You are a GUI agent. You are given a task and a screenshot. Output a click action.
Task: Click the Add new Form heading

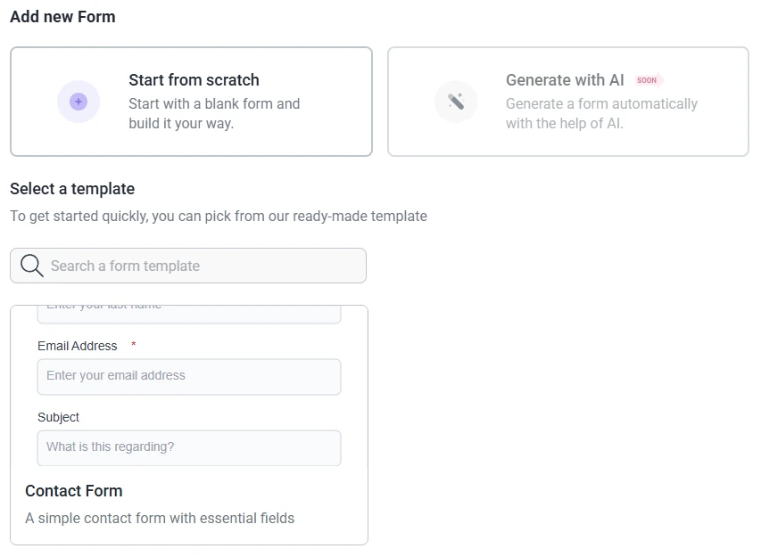click(x=62, y=16)
